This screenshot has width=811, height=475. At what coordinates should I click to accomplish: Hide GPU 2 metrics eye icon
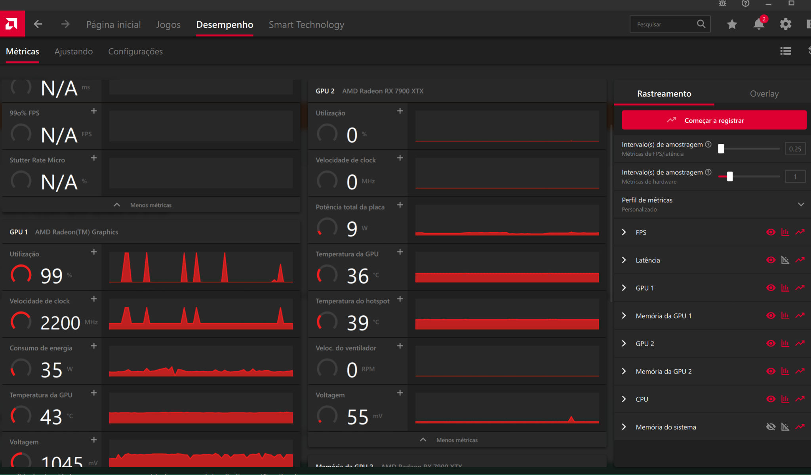coord(771,343)
